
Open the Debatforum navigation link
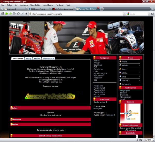click(x=98, y=69)
